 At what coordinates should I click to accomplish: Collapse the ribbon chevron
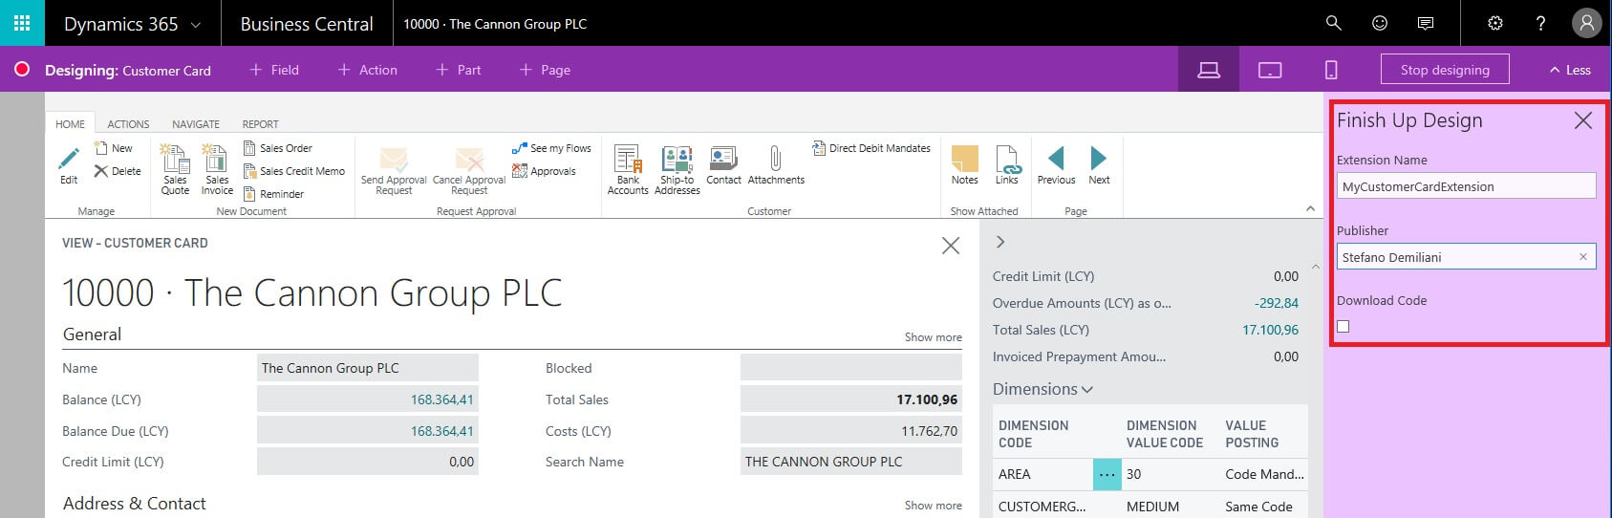tap(1309, 208)
